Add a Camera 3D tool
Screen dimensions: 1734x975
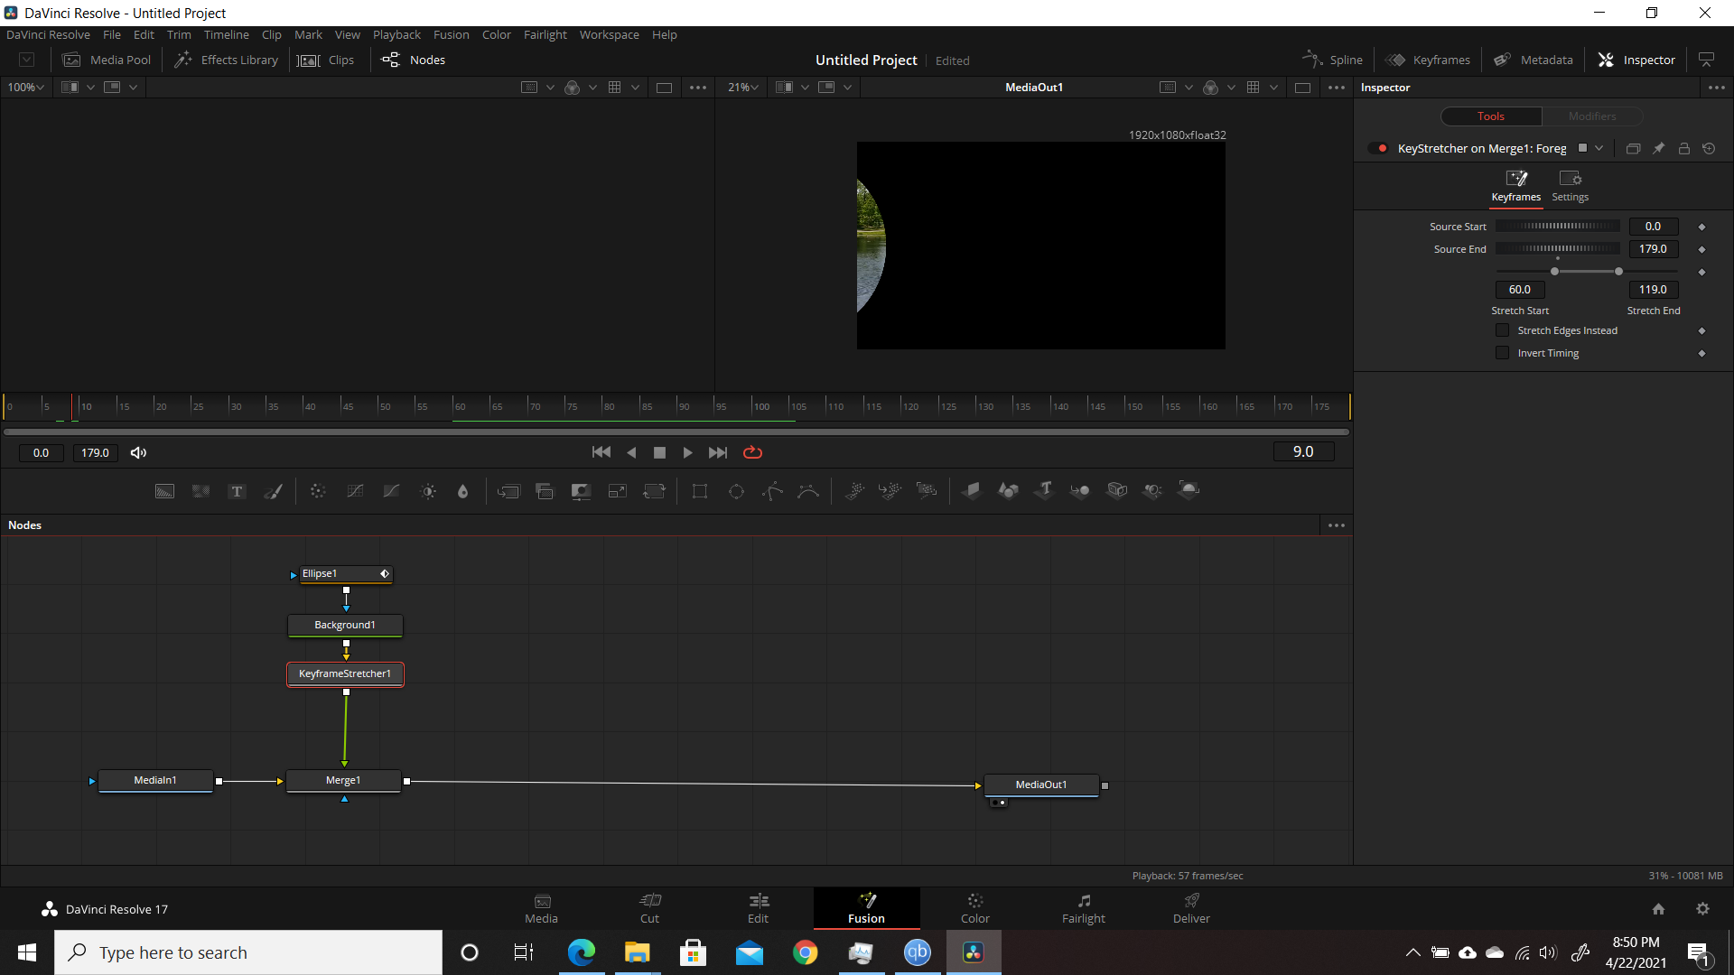coord(1152,490)
